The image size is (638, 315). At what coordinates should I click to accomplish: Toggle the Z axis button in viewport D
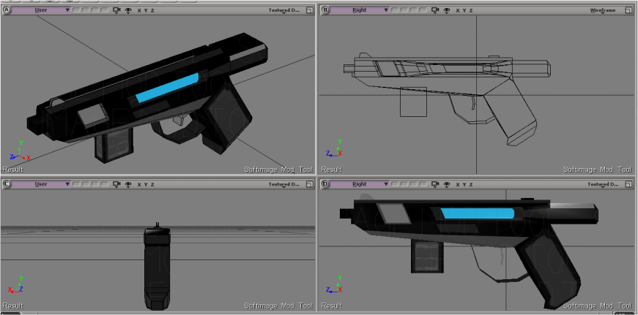coord(471,185)
